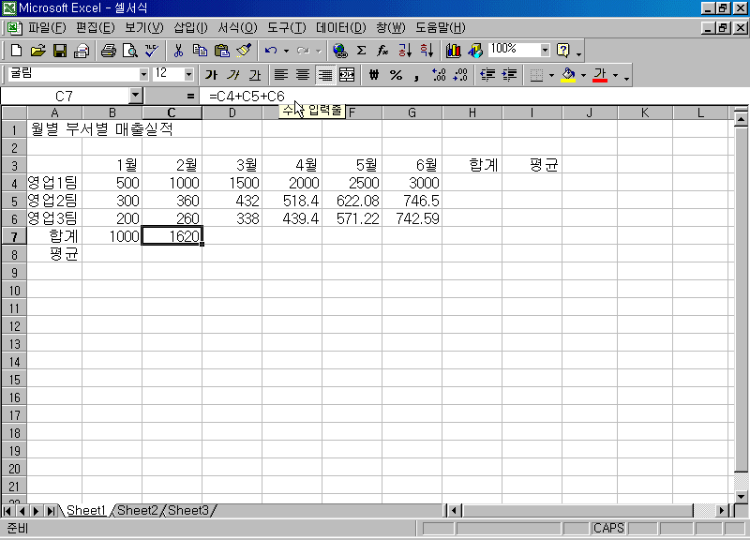Click the formula bar showing =C4+C5+C6

pyautogui.click(x=473, y=97)
